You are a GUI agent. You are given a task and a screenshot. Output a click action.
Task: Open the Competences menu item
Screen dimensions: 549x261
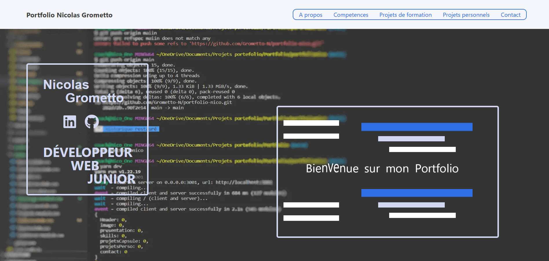click(x=351, y=15)
